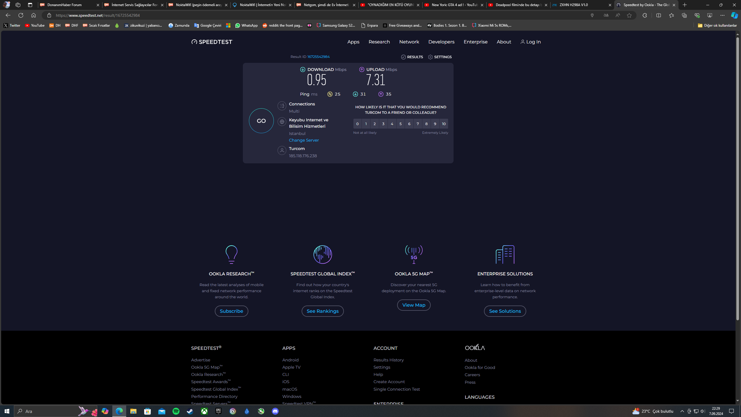
Task: Open browser Settings and more menu
Action: [722, 15]
